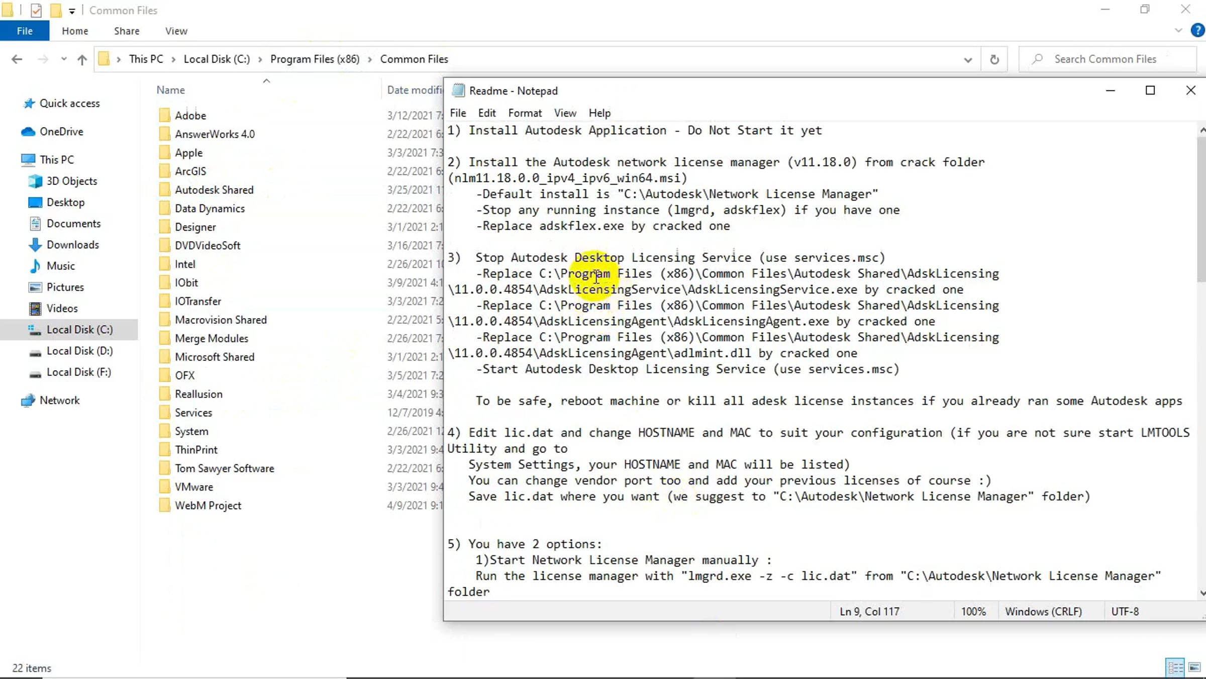Click Program Files (x86) breadcrumb

click(315, 59)
